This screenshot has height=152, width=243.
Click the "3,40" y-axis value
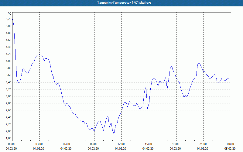9,82
